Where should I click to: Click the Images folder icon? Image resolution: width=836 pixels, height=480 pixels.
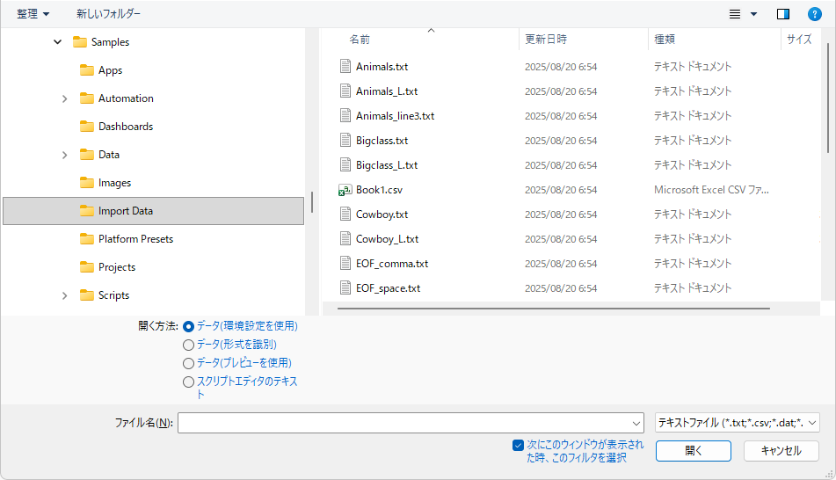click(87, 183)
